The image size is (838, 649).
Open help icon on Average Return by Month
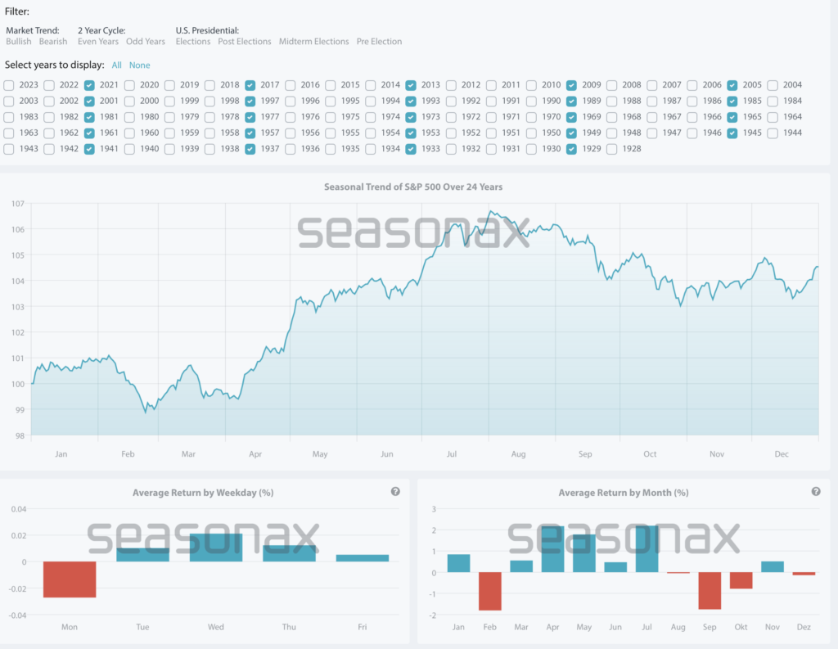click(815, 492)
